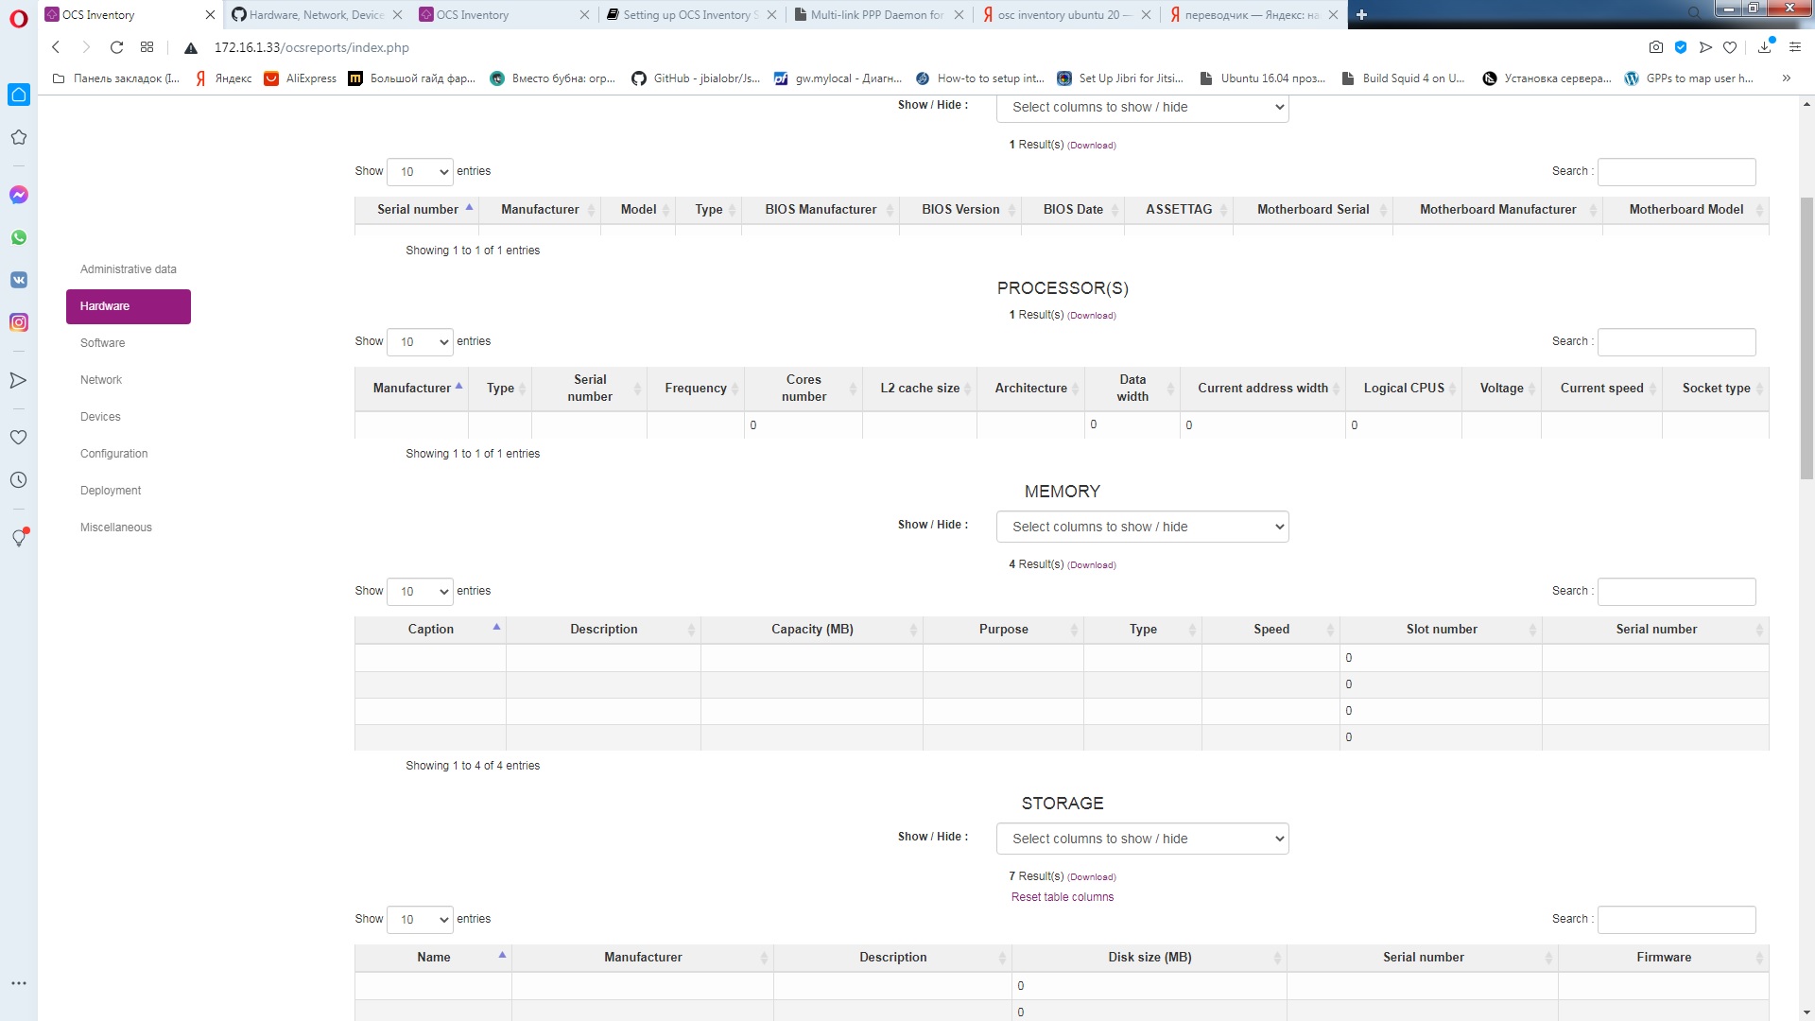Open My Flow panel from sidebar arrow icon

19,380
